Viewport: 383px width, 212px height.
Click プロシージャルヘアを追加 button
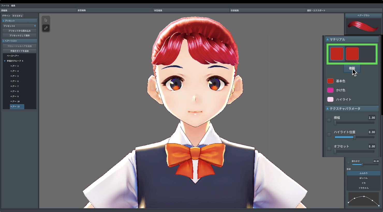(19, 46)
